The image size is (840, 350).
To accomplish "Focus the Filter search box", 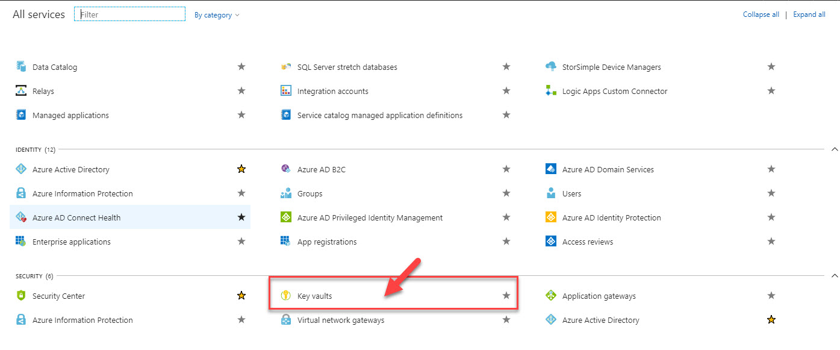I will point(129,14).
